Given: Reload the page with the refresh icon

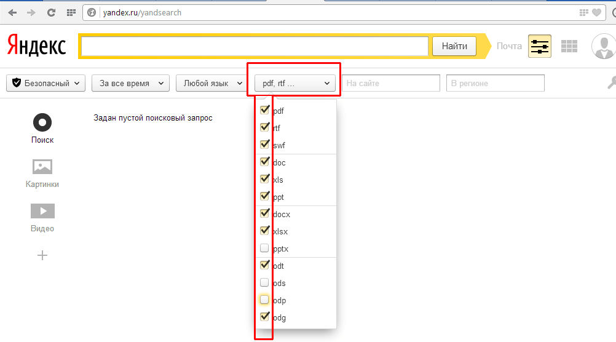Looking at the screenshot, I should [x=51, y=12].
